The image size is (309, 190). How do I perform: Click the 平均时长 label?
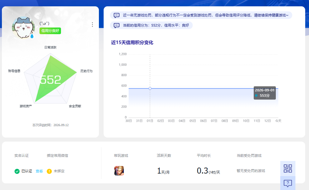coord(204,156)
